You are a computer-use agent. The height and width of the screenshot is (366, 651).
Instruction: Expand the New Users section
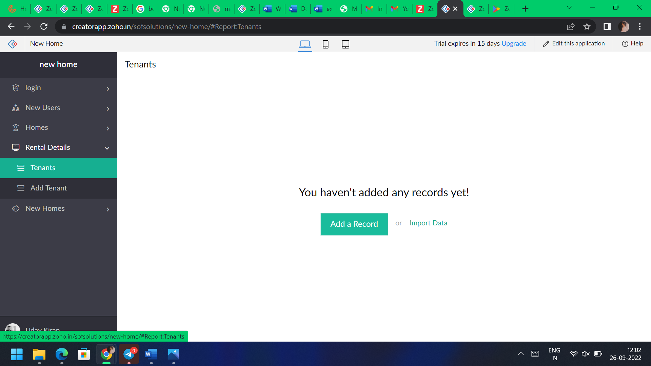pos(108,108)
